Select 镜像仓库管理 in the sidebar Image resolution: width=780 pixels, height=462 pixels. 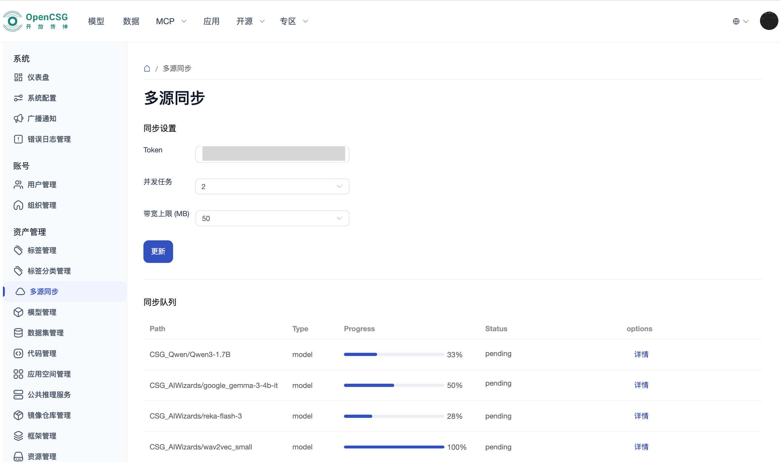49,415
